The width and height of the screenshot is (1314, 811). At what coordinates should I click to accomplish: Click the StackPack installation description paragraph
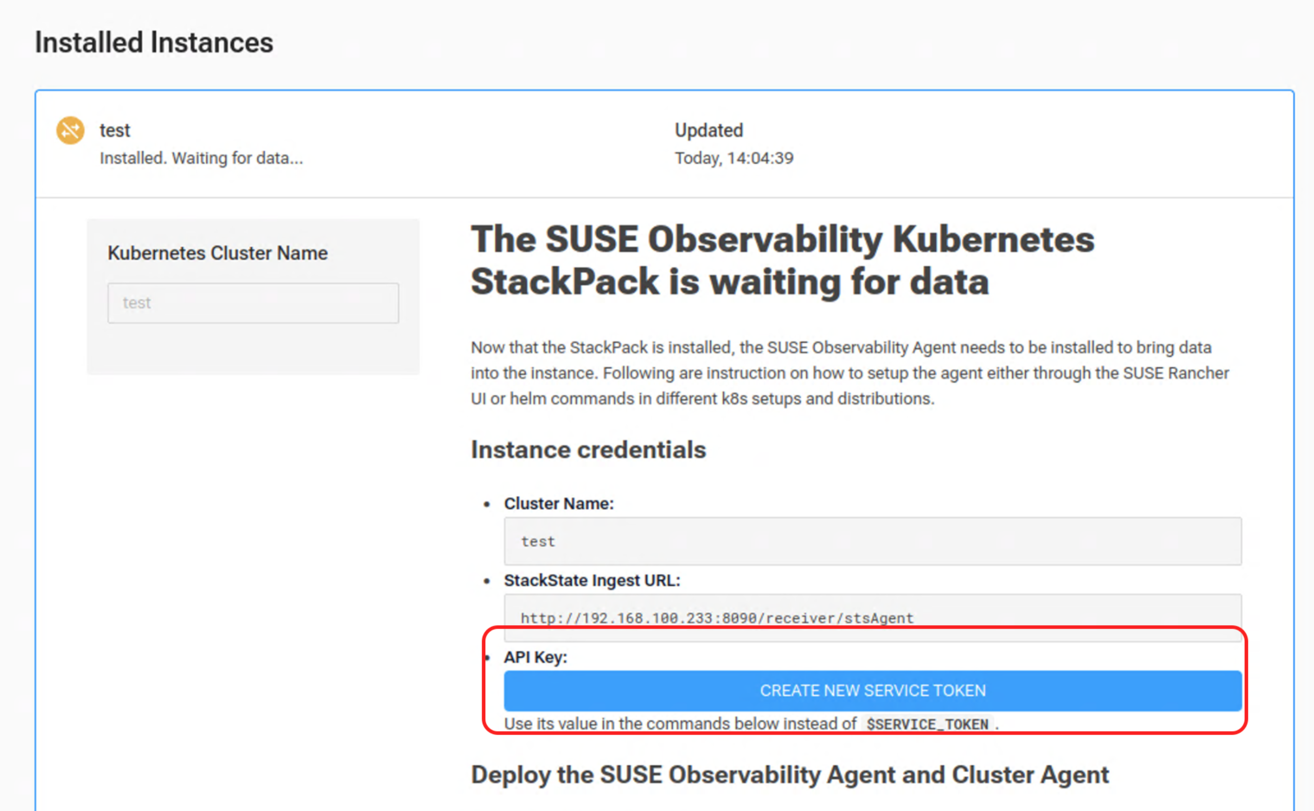tap(849, 373)
